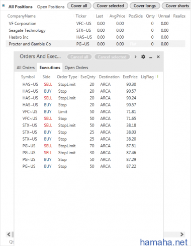
Task: Select HAS~US execution at price 90.30
Action: click(88, 84)
